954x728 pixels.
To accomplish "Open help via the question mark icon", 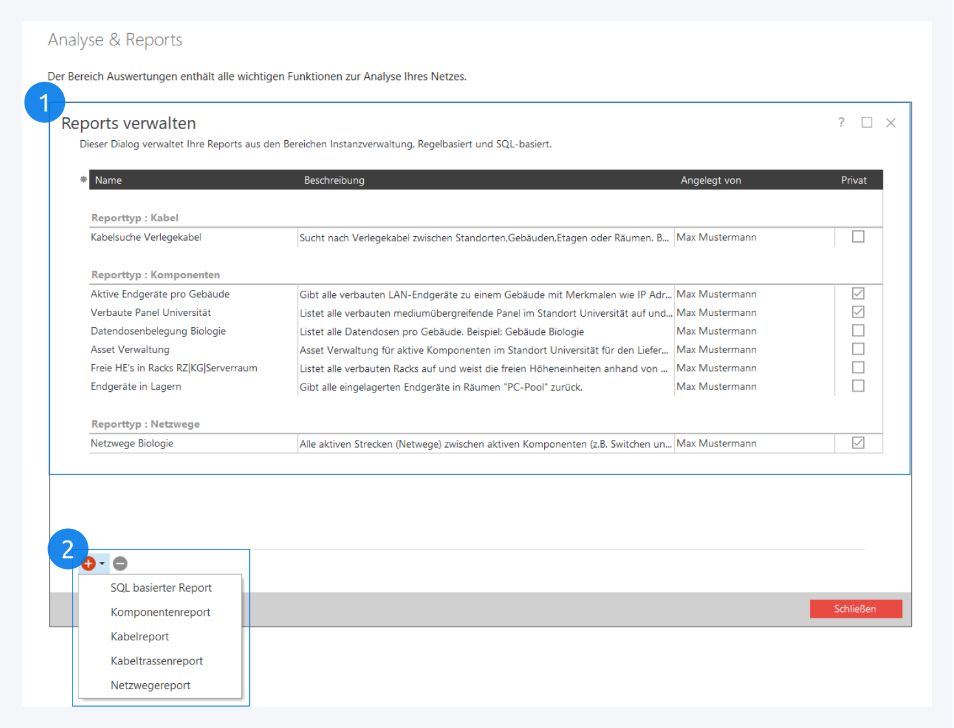I will [x=841, y=123].
